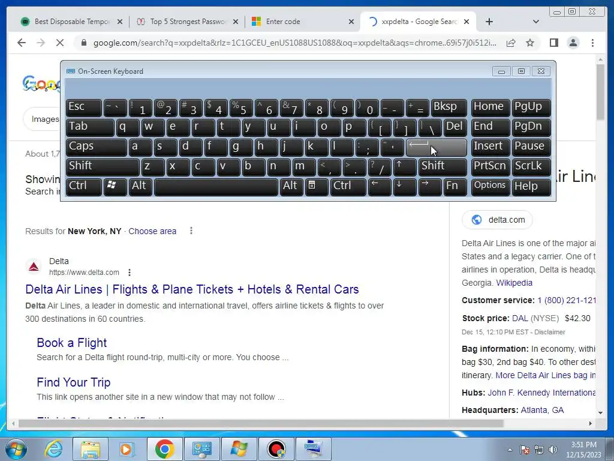Toggle the right Alt key
This screenshot has height=461, width=614.
291,187
